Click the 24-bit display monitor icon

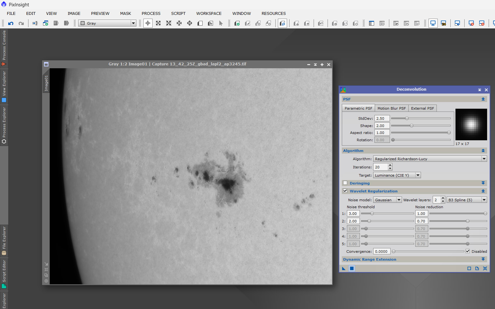click(x=443, y=23)
